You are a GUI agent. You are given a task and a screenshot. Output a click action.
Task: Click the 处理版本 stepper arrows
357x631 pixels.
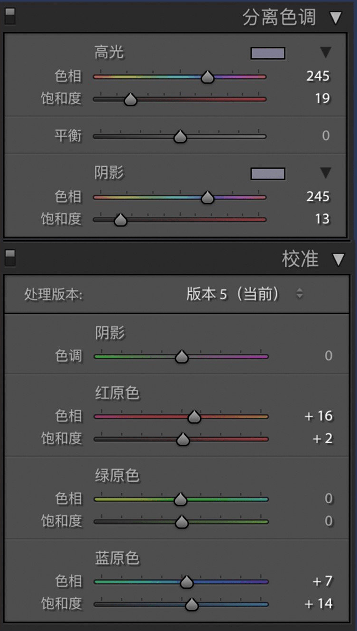(300, 294)
